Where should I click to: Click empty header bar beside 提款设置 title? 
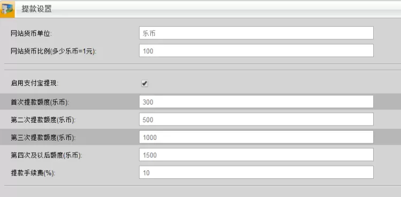point(225,9)
